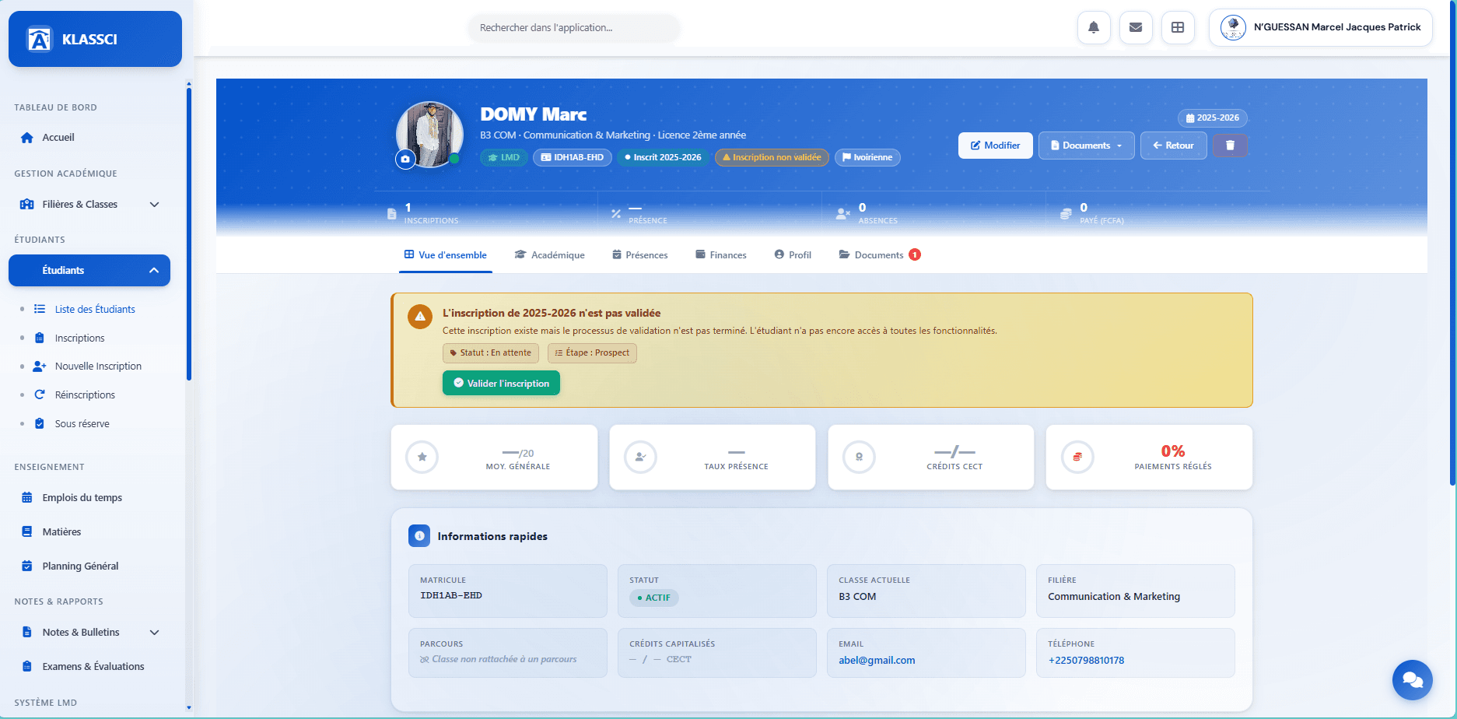Open the apps grid icon in header
This screenshot has width=1457, height=719.
click(x=1178, y=27)
